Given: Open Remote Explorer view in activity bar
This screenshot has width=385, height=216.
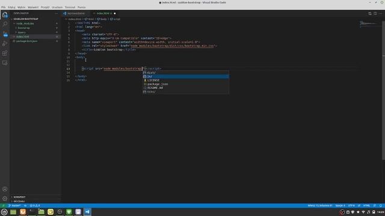Looking at the screenshot, I should coord(5,63).
